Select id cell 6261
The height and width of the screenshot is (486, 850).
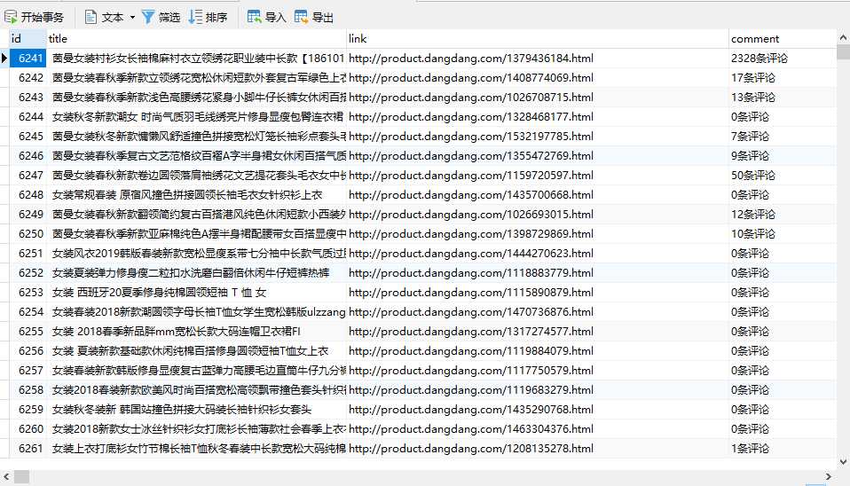click(x=28, y=448)
